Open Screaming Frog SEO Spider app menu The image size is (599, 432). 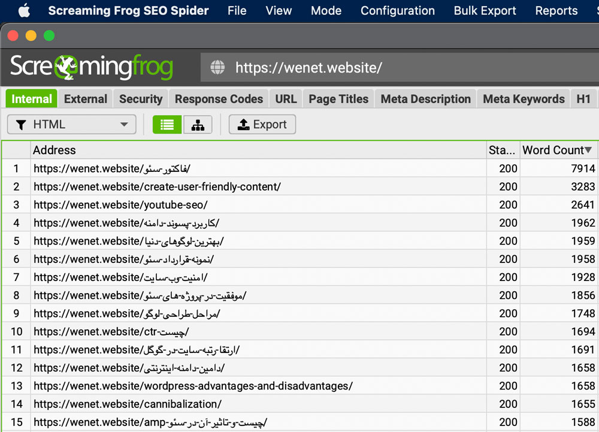click(x=128, y=11)
